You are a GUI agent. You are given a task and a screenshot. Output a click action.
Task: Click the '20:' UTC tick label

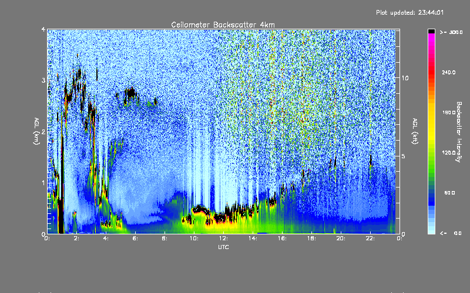click(x=341, y=239)
